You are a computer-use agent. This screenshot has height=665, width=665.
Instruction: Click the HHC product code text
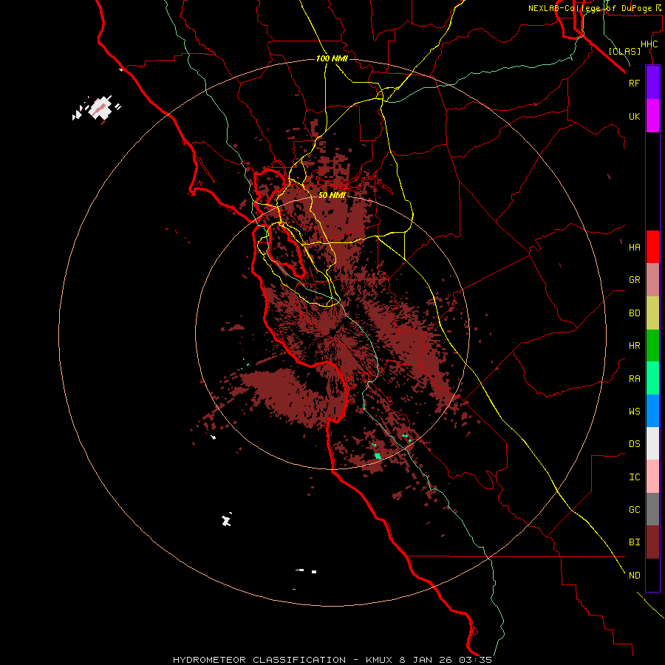point(649,44)
